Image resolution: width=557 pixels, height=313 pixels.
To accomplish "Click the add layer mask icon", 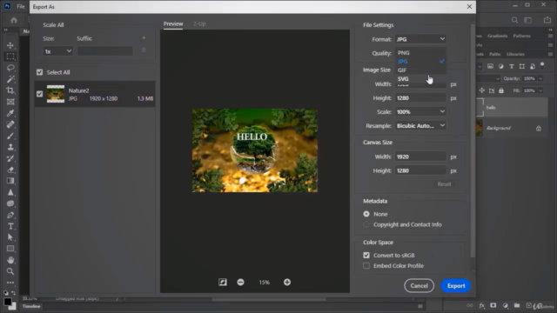I will click(493, 305).
